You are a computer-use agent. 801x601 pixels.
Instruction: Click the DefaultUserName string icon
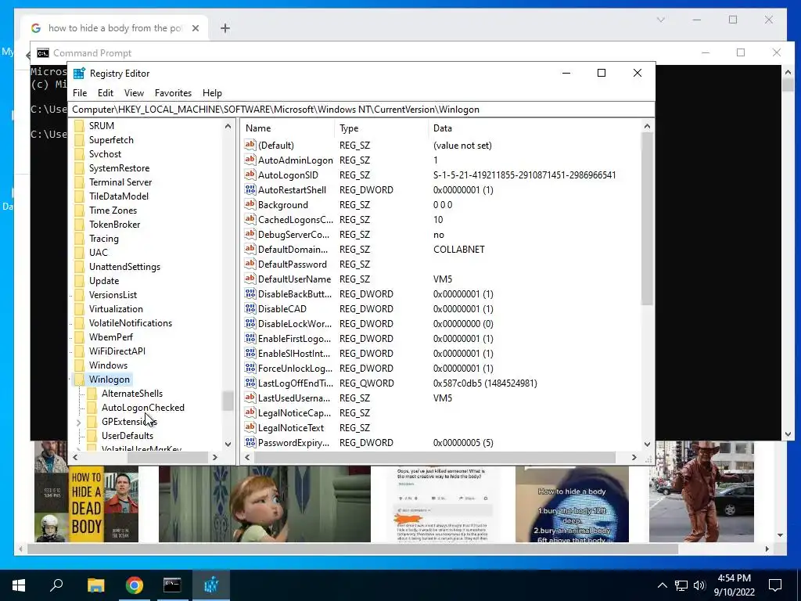click(x=250, y=279)
